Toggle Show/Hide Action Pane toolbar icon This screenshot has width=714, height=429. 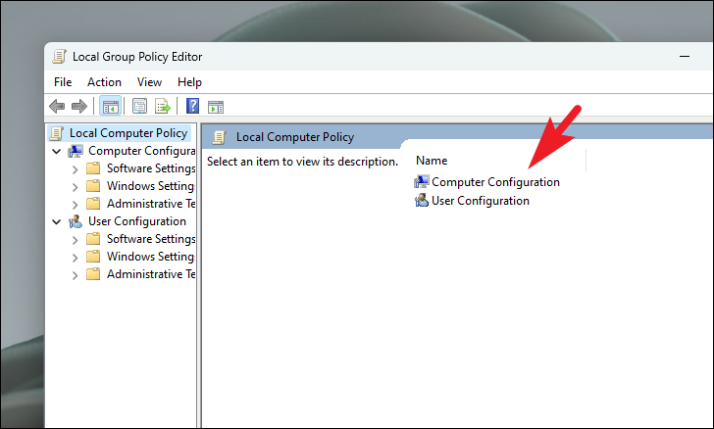pos(216,107)
